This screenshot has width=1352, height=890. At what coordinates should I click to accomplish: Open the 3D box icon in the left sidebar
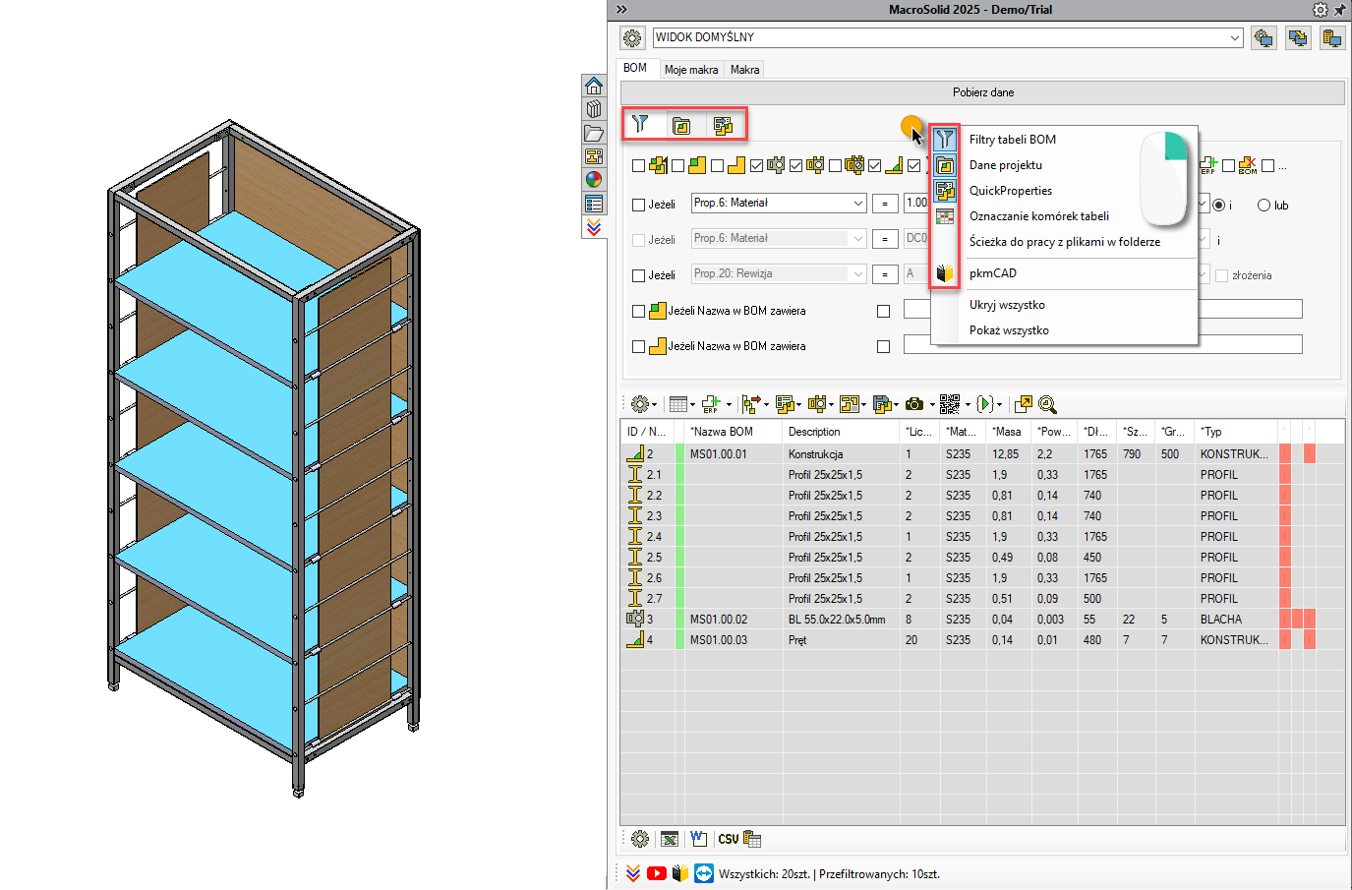pos(594,109)
